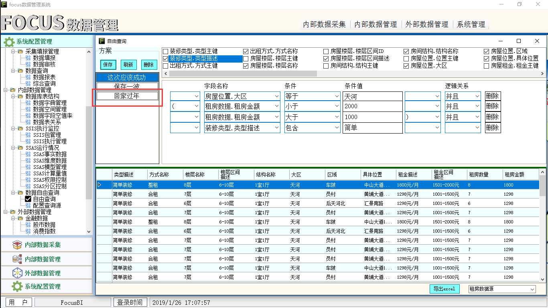Click the 综合查询 node icon
Screen dimensions: 548x308
(28, 83)
